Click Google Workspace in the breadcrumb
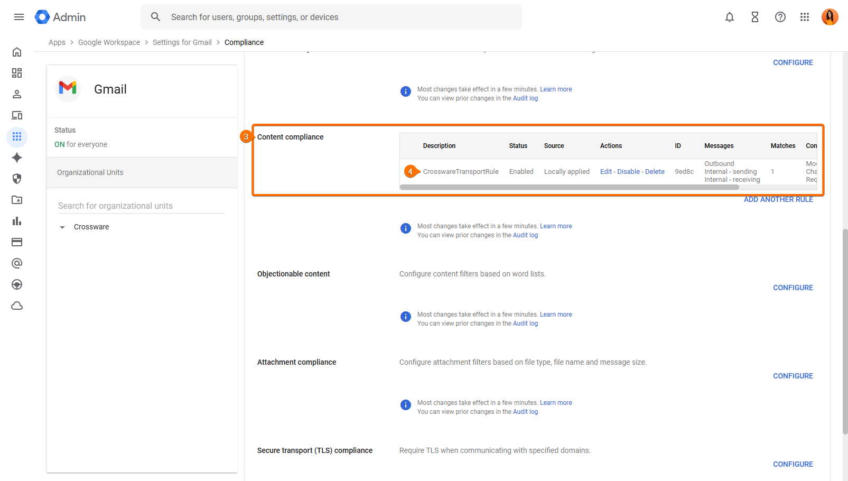 click(x=109, y=42)
